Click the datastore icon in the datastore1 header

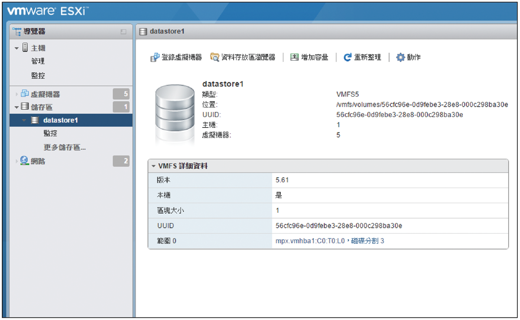[143, 32]
